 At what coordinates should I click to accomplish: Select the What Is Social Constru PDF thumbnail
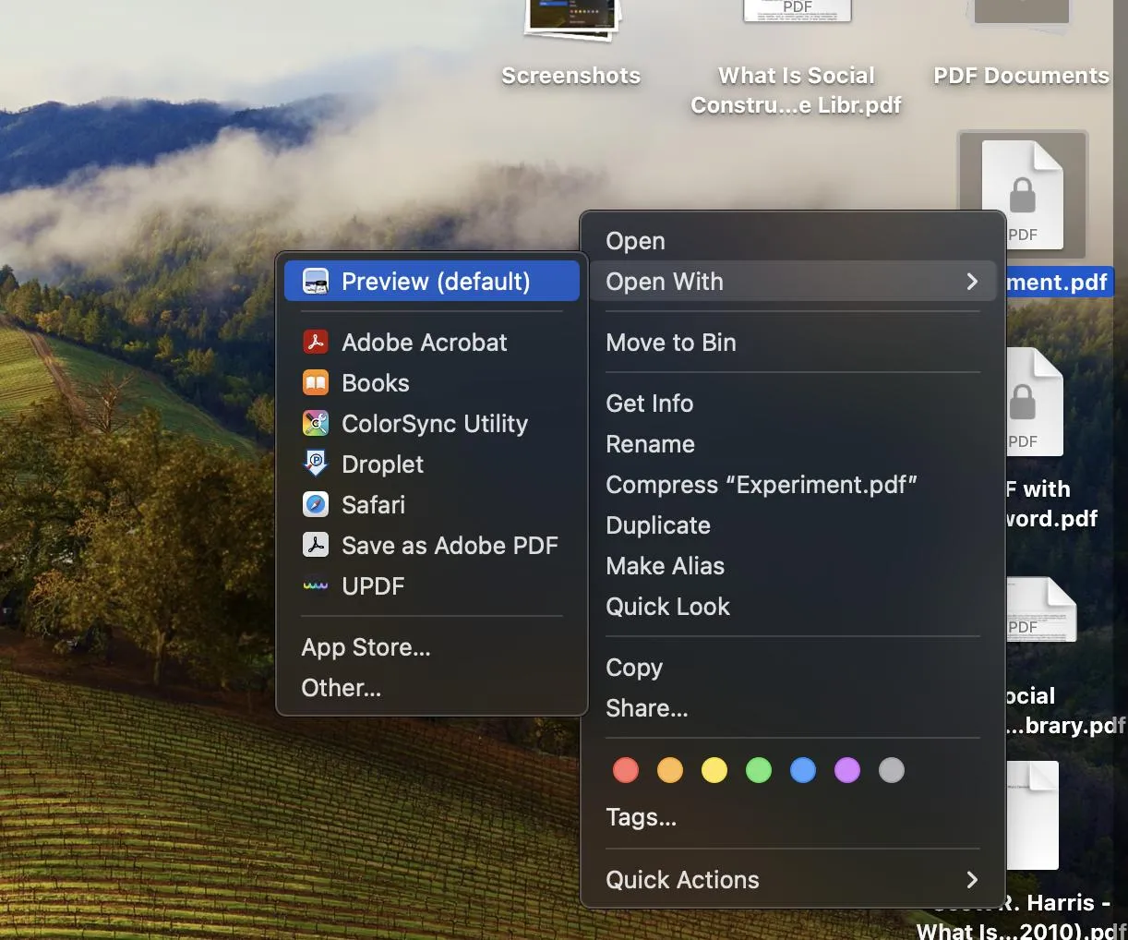click(797, 10)
